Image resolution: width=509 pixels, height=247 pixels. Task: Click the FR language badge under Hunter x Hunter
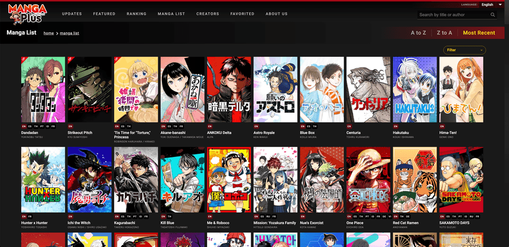pos(30,217)
